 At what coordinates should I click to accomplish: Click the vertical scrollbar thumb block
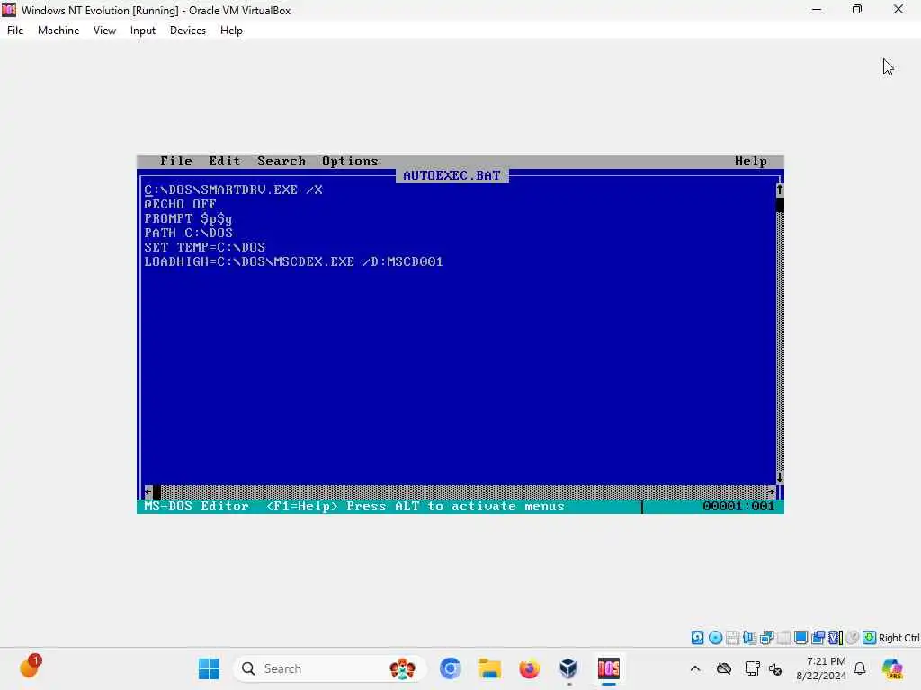pyautogui.click(x=780, y=204)
